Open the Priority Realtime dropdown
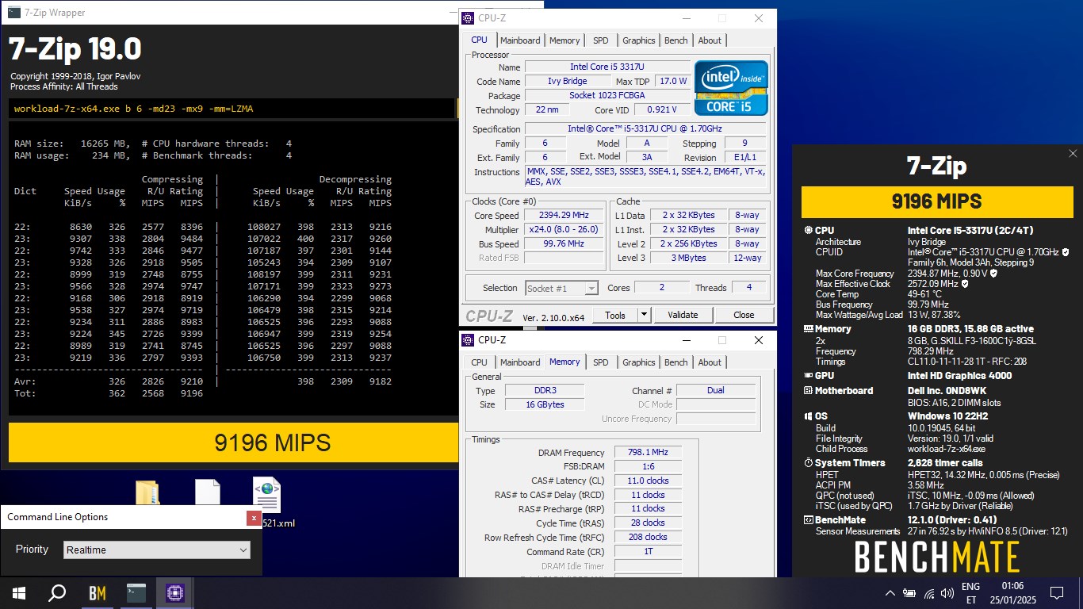The width and height of the screenshot is (1083, 609). 157,550
